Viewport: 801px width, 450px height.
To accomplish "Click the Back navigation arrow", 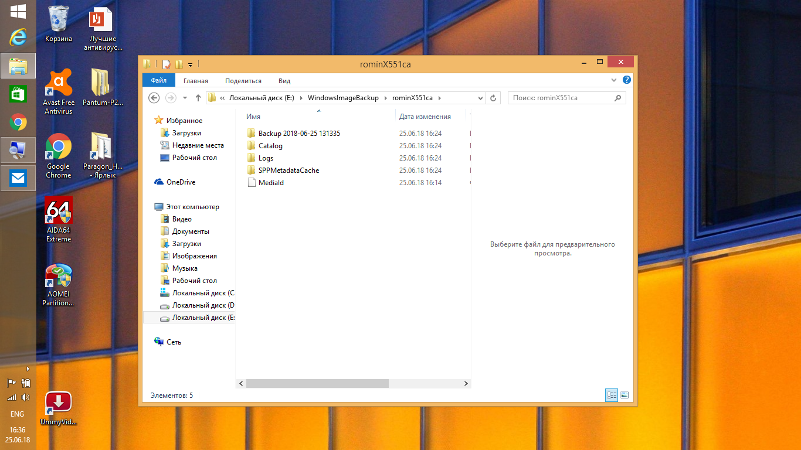I will [x=154, y=98].
